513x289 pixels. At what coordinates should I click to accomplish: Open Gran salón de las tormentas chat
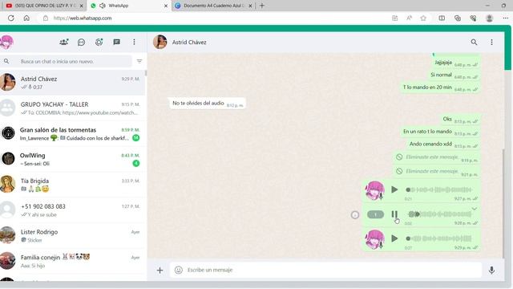73,133
